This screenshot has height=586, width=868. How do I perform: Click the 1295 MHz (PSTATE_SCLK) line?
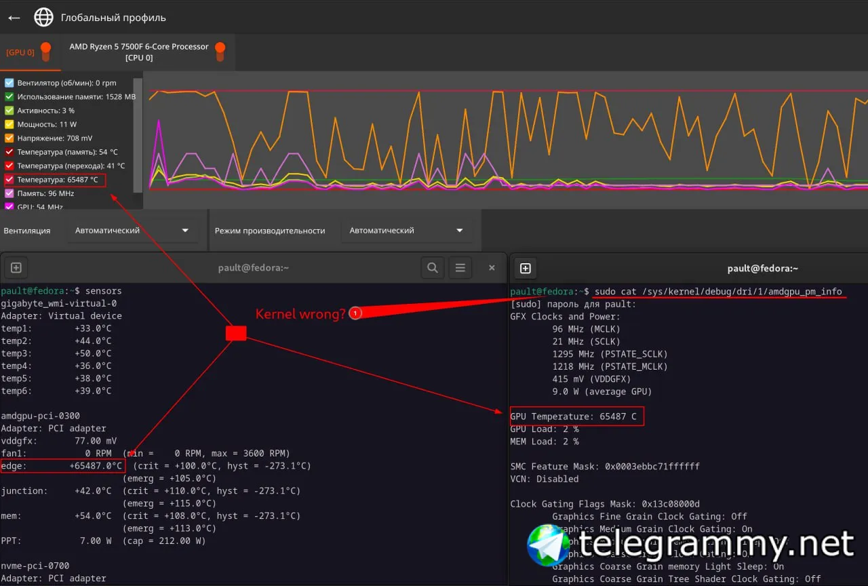[x=610, y=354]
